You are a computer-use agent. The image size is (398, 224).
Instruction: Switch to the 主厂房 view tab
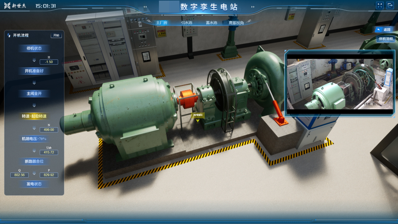tap(161, 23)
